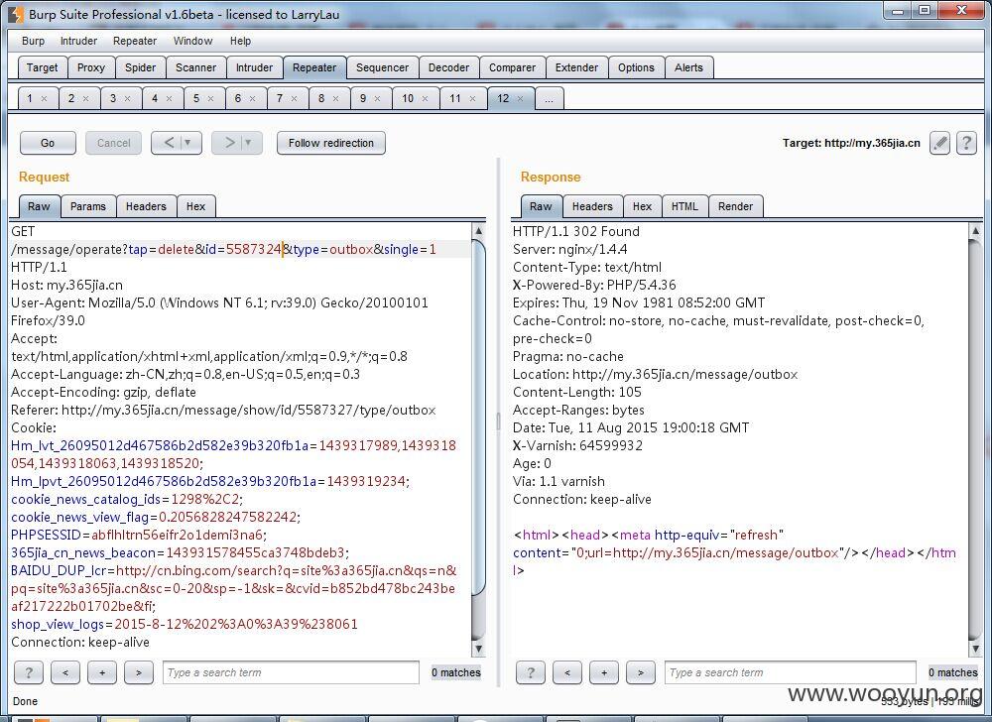This screenshot has height=722, width=992.
Task: Switch to the Scanner tool tab
Action: [196, 67]
